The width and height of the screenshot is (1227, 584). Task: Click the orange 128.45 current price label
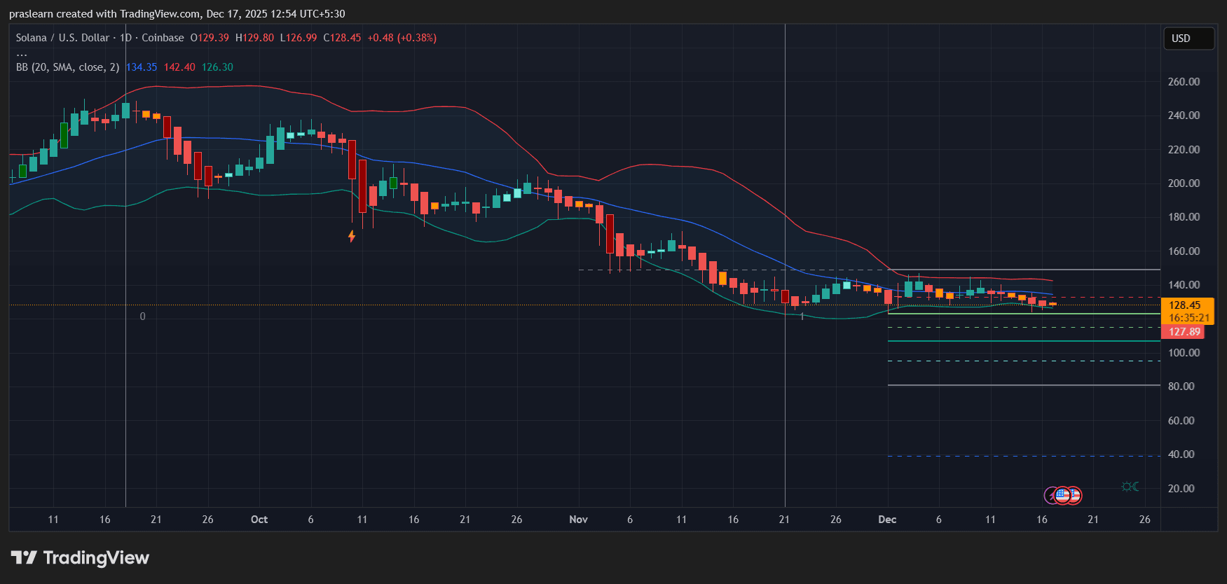pos(1187,305)
